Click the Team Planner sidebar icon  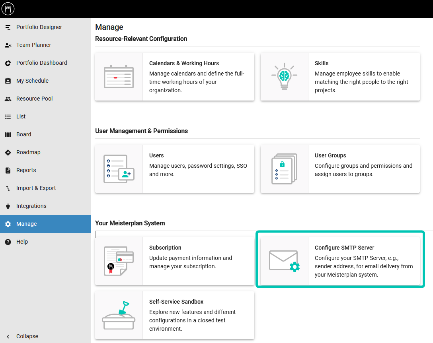(x=8, y=45)
